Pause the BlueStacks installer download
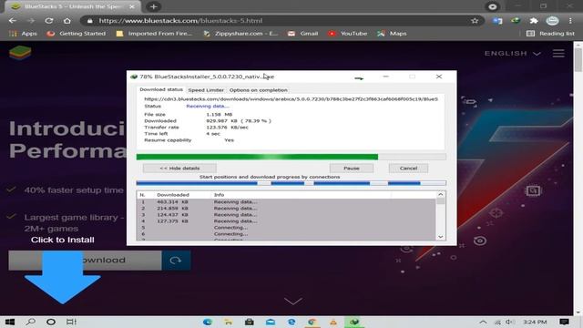This screenshot has width=583, height=328. click(x=352, y=168)
